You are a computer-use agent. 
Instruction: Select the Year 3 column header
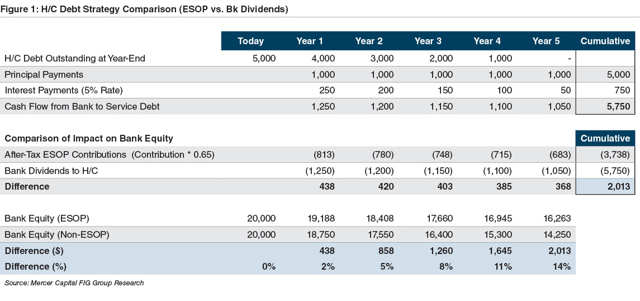(x=428, y=41)
